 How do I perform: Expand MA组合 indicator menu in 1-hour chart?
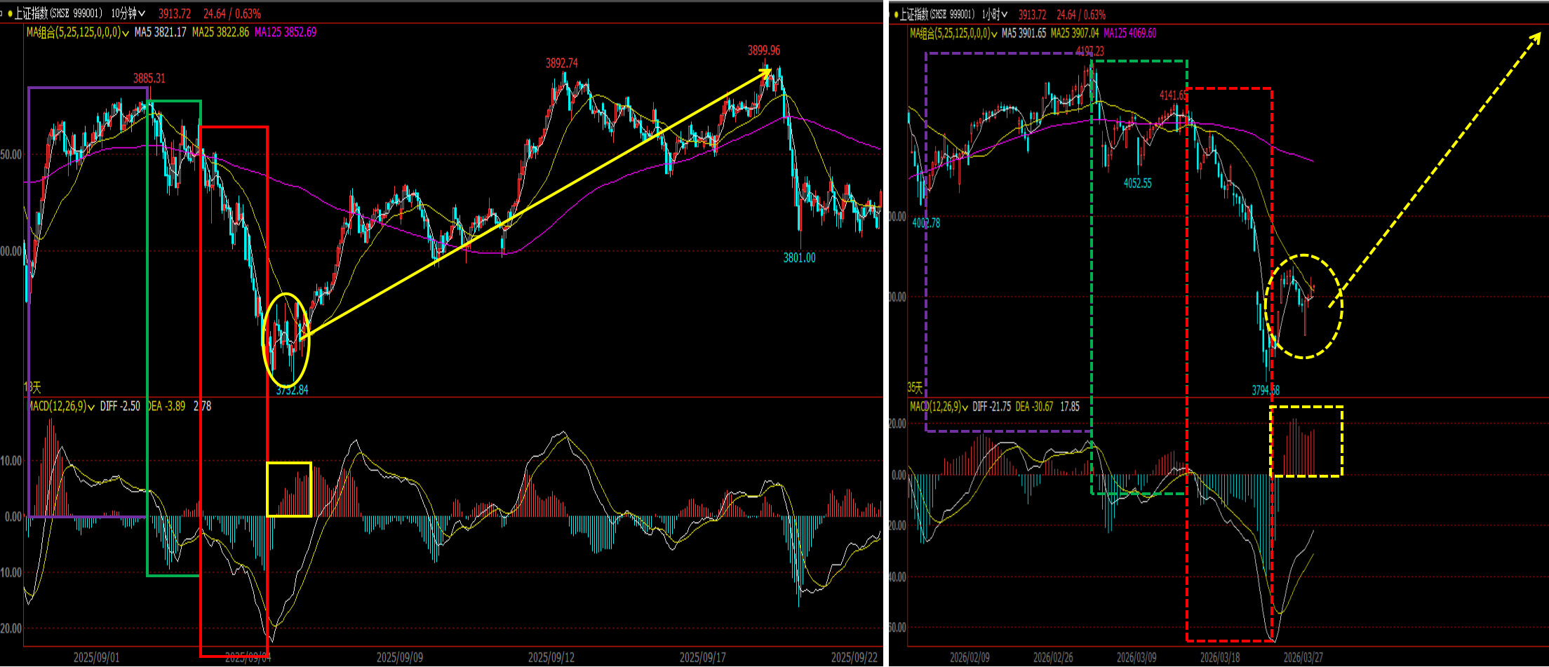click(x=953, y=33)
